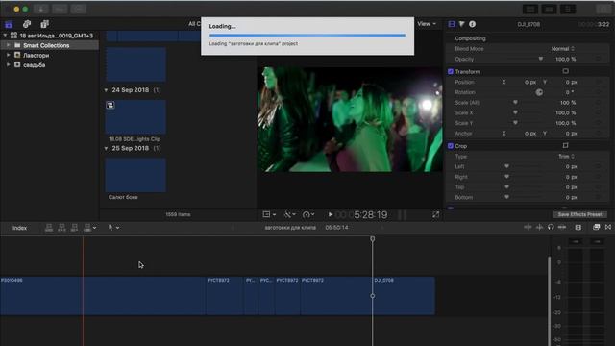Expand the Лавстори event
The width and height of the screenshot is (615, 346).
9,56
